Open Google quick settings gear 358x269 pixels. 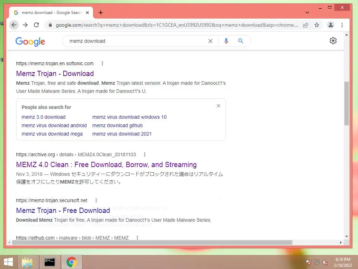tap(333, 41)
